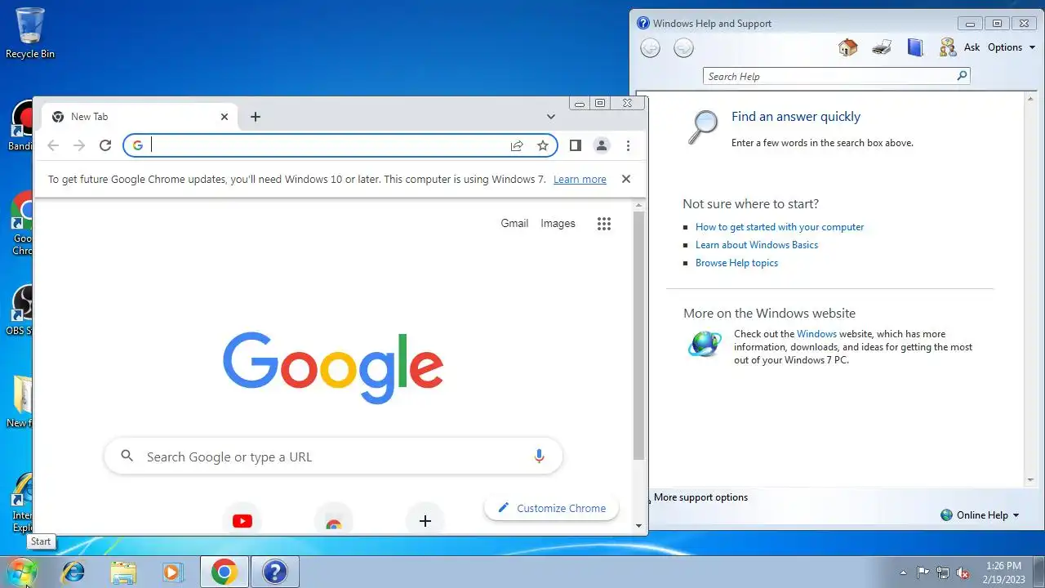Click Forward arrow in Help and Support
Screen dimensions: 1045x588
point(683,48)
